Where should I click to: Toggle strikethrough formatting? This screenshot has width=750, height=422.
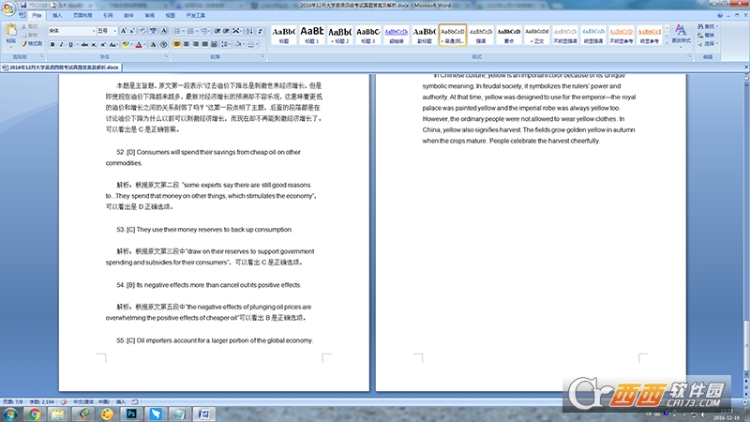(x=84, y=44)
